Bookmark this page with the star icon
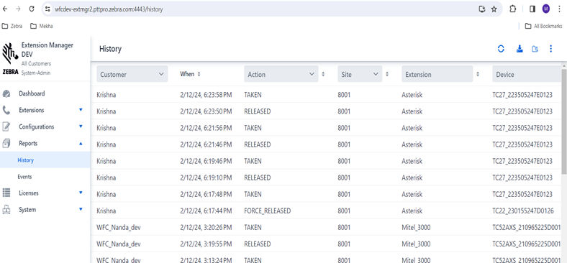 click(x=494, y=9)
